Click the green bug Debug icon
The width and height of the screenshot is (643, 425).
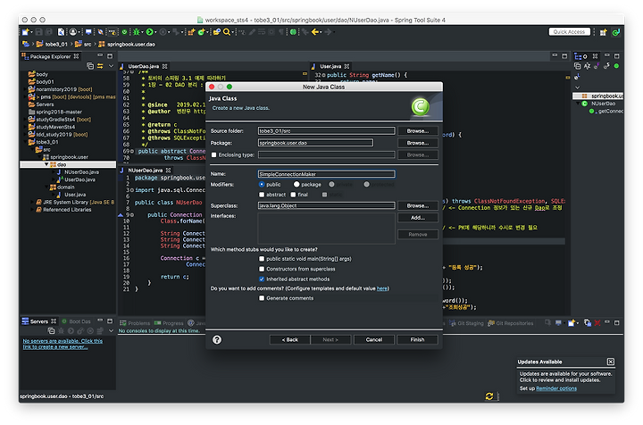[x=136, y=32]
